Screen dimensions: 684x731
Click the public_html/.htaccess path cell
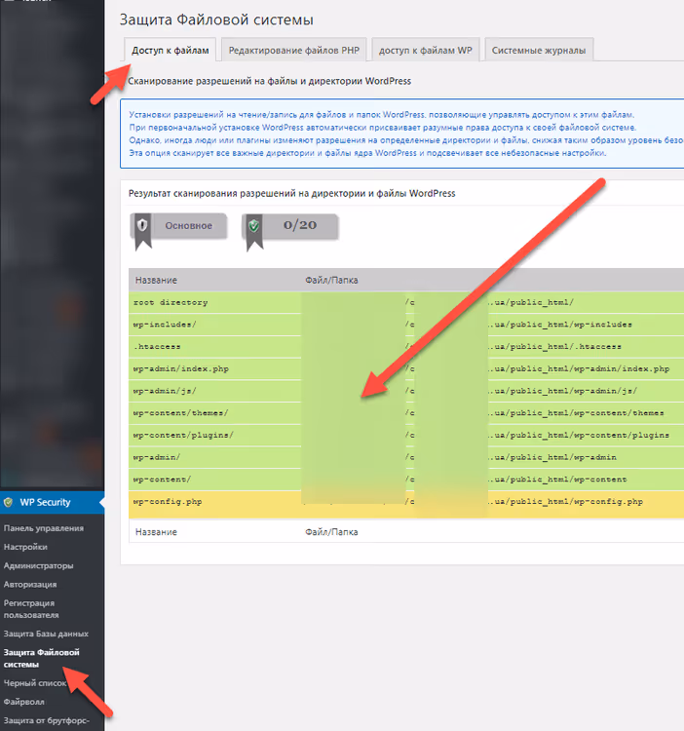point(555,347)
